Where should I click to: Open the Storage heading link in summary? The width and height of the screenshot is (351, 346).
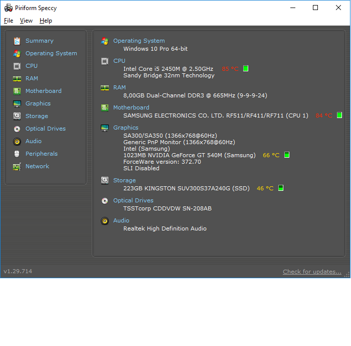tap(124, 180)
